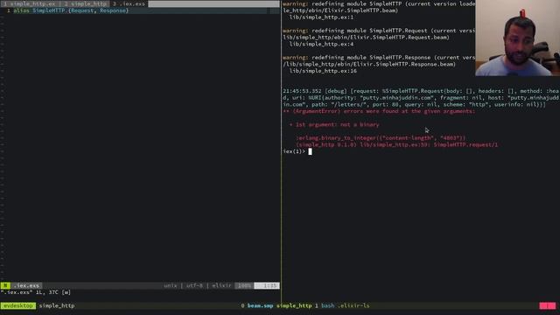Screen dimensions: 560x315
Task: Click the lib/simple_http.ex:59 stack trace line
Action: pyautogui.click(x=396, y=144)
